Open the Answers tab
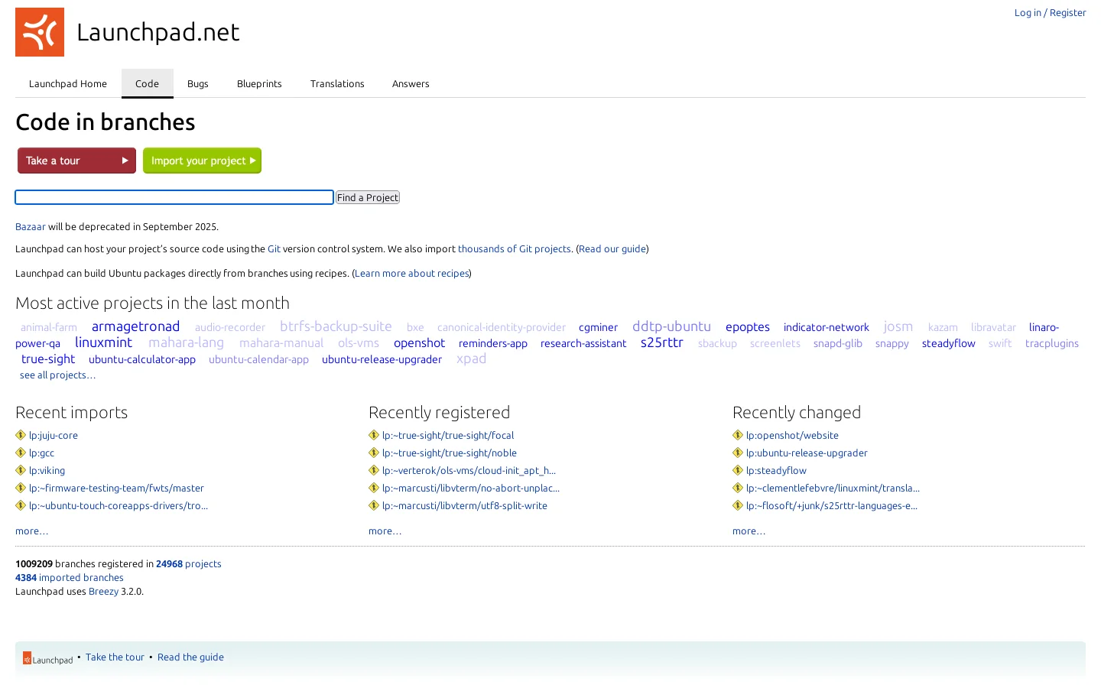 pyautogui.click(x=411, y=83)
